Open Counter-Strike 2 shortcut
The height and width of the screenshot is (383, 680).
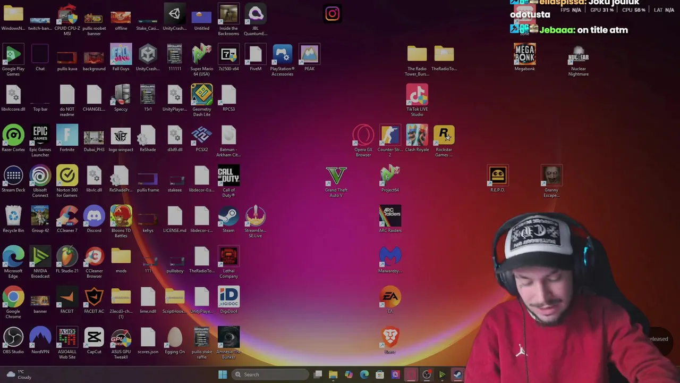390,141
